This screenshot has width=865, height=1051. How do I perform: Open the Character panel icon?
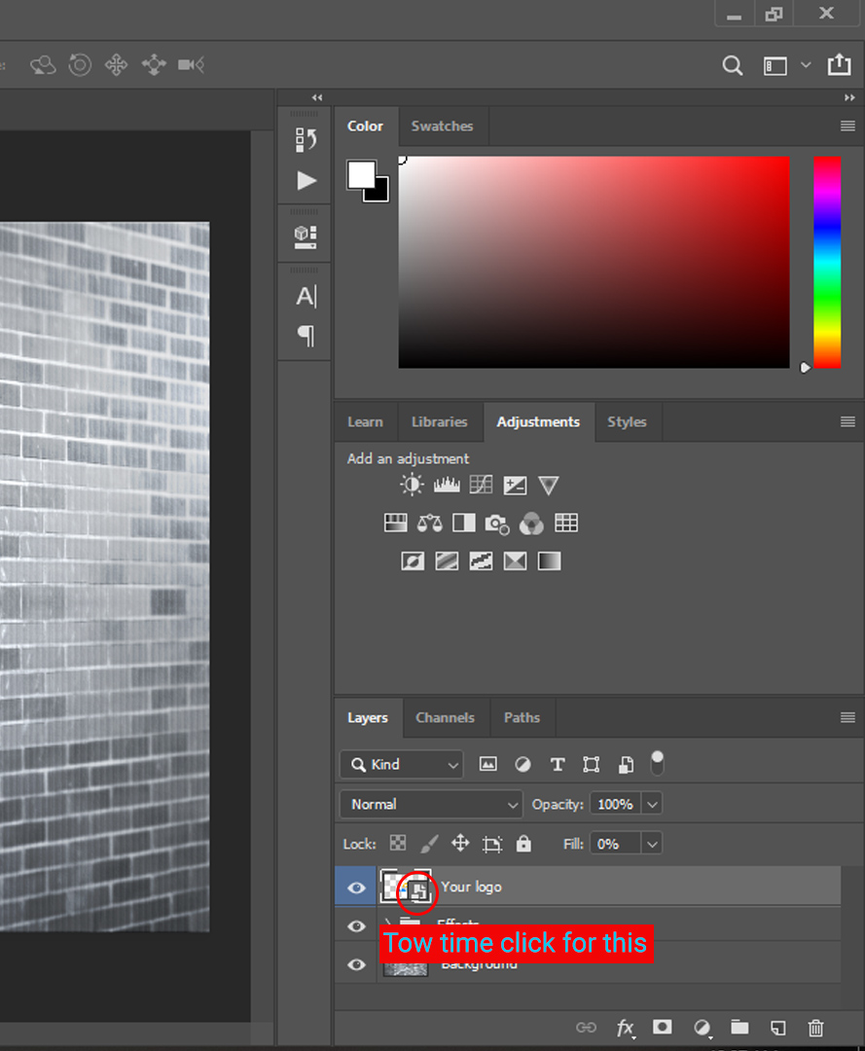[306, 297]
